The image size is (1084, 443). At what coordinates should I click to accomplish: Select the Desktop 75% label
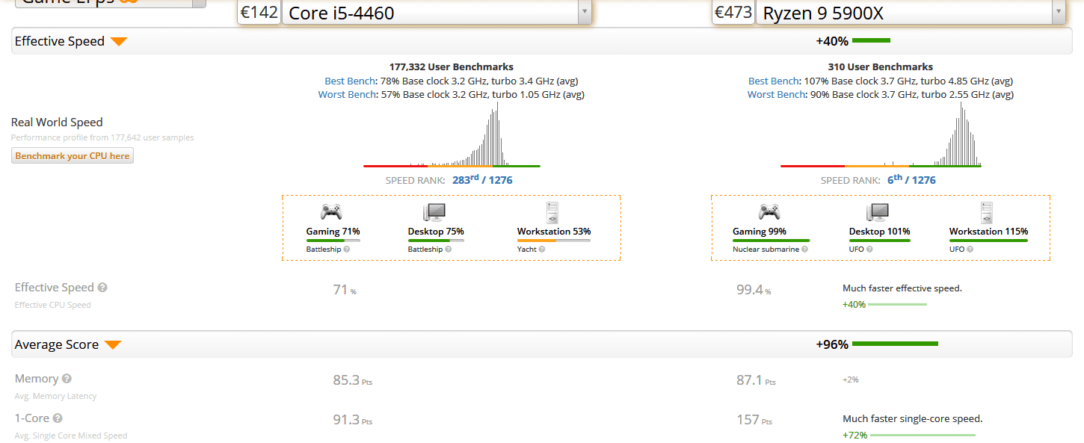pos(436,232)
